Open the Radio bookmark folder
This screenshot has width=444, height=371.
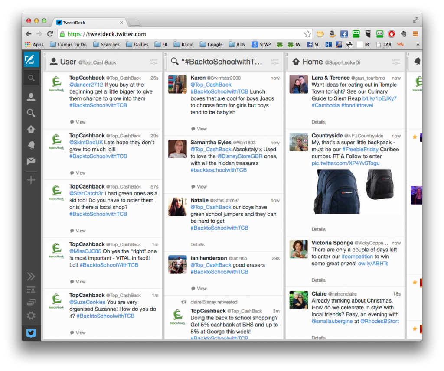pyautogui.click(x=184, y=45)
